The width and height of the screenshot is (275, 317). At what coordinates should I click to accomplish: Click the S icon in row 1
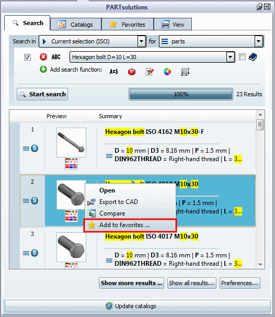[x=35, y=149]
